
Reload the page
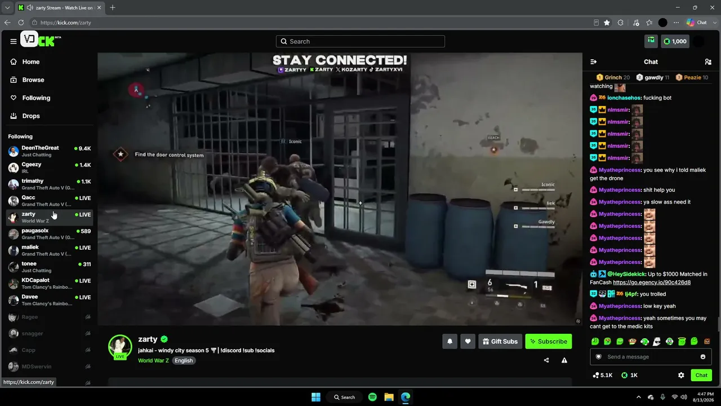point(21,23)
